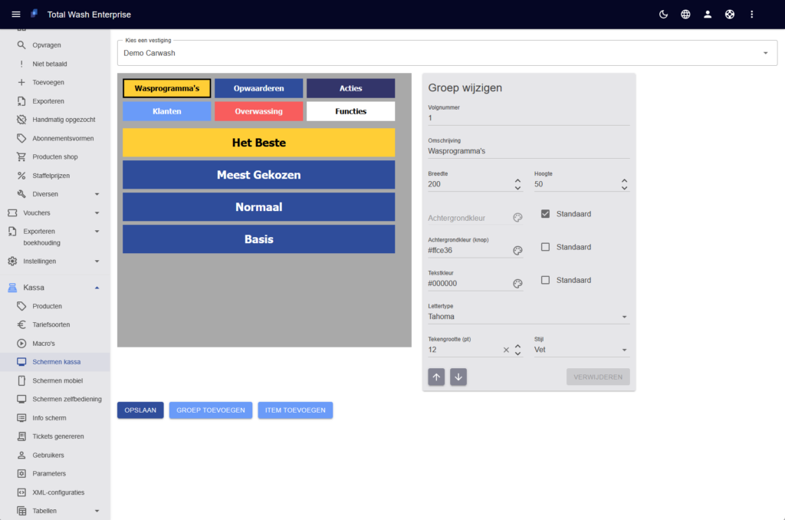This screenshot has width=785, height=520.
Task: Click the Opslaan button
Action: click(140, 410)
